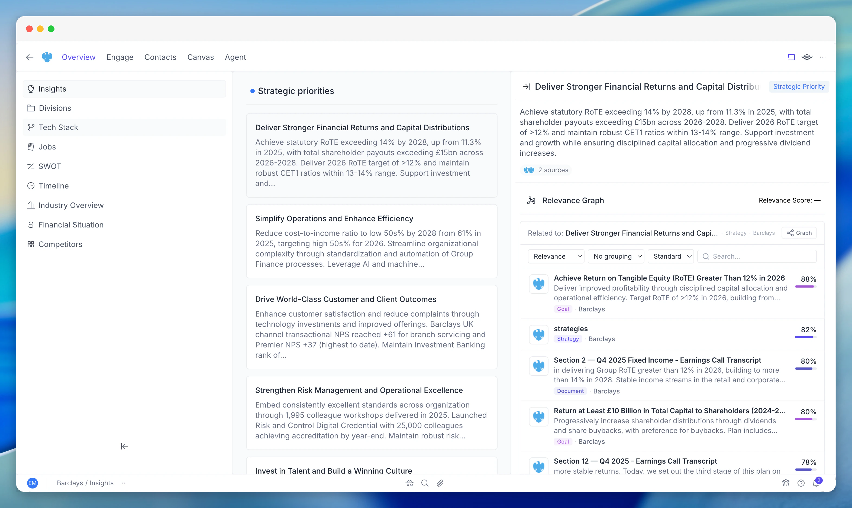The width and height of the screenshot is (852, 508).
Task: Click the agent detective icon in the bottom bar
Action: (410, 483)
